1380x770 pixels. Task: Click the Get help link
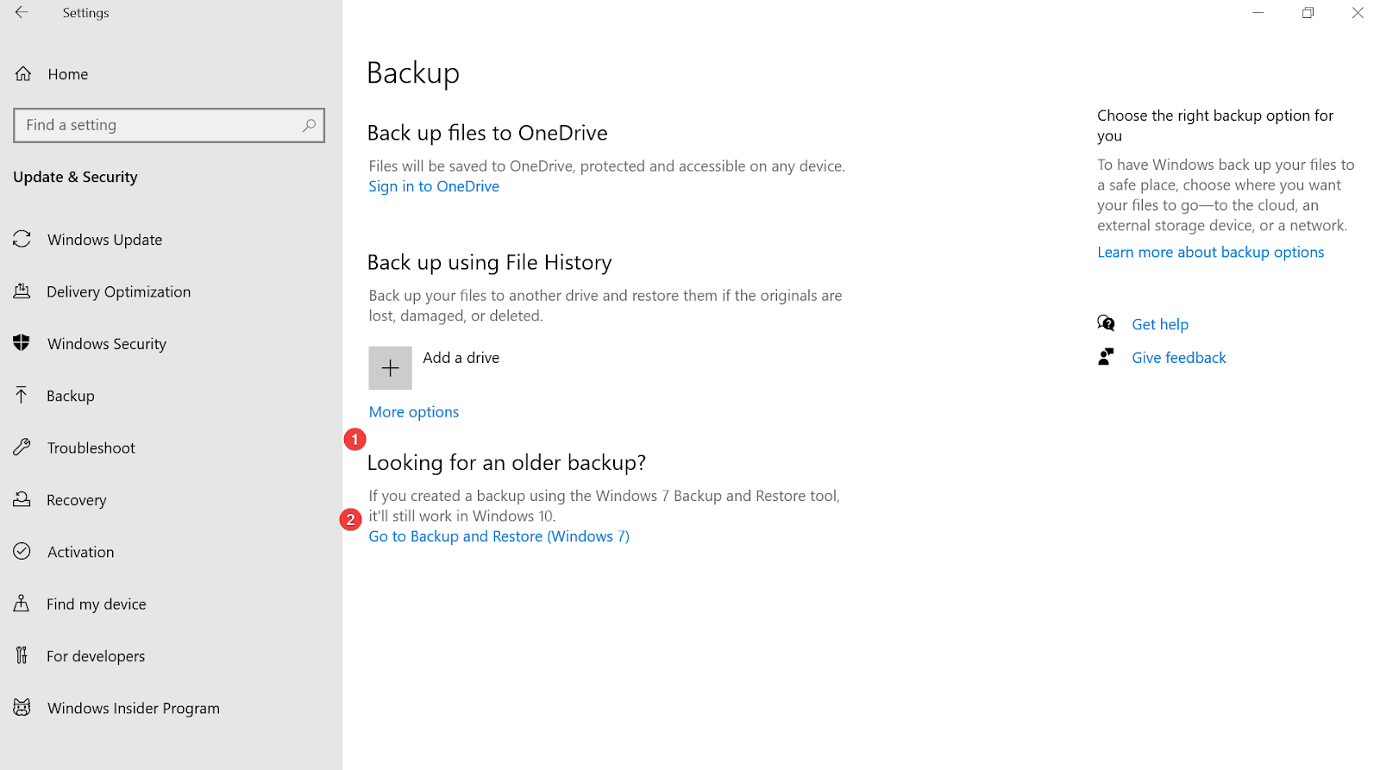tap(1159, 324)
